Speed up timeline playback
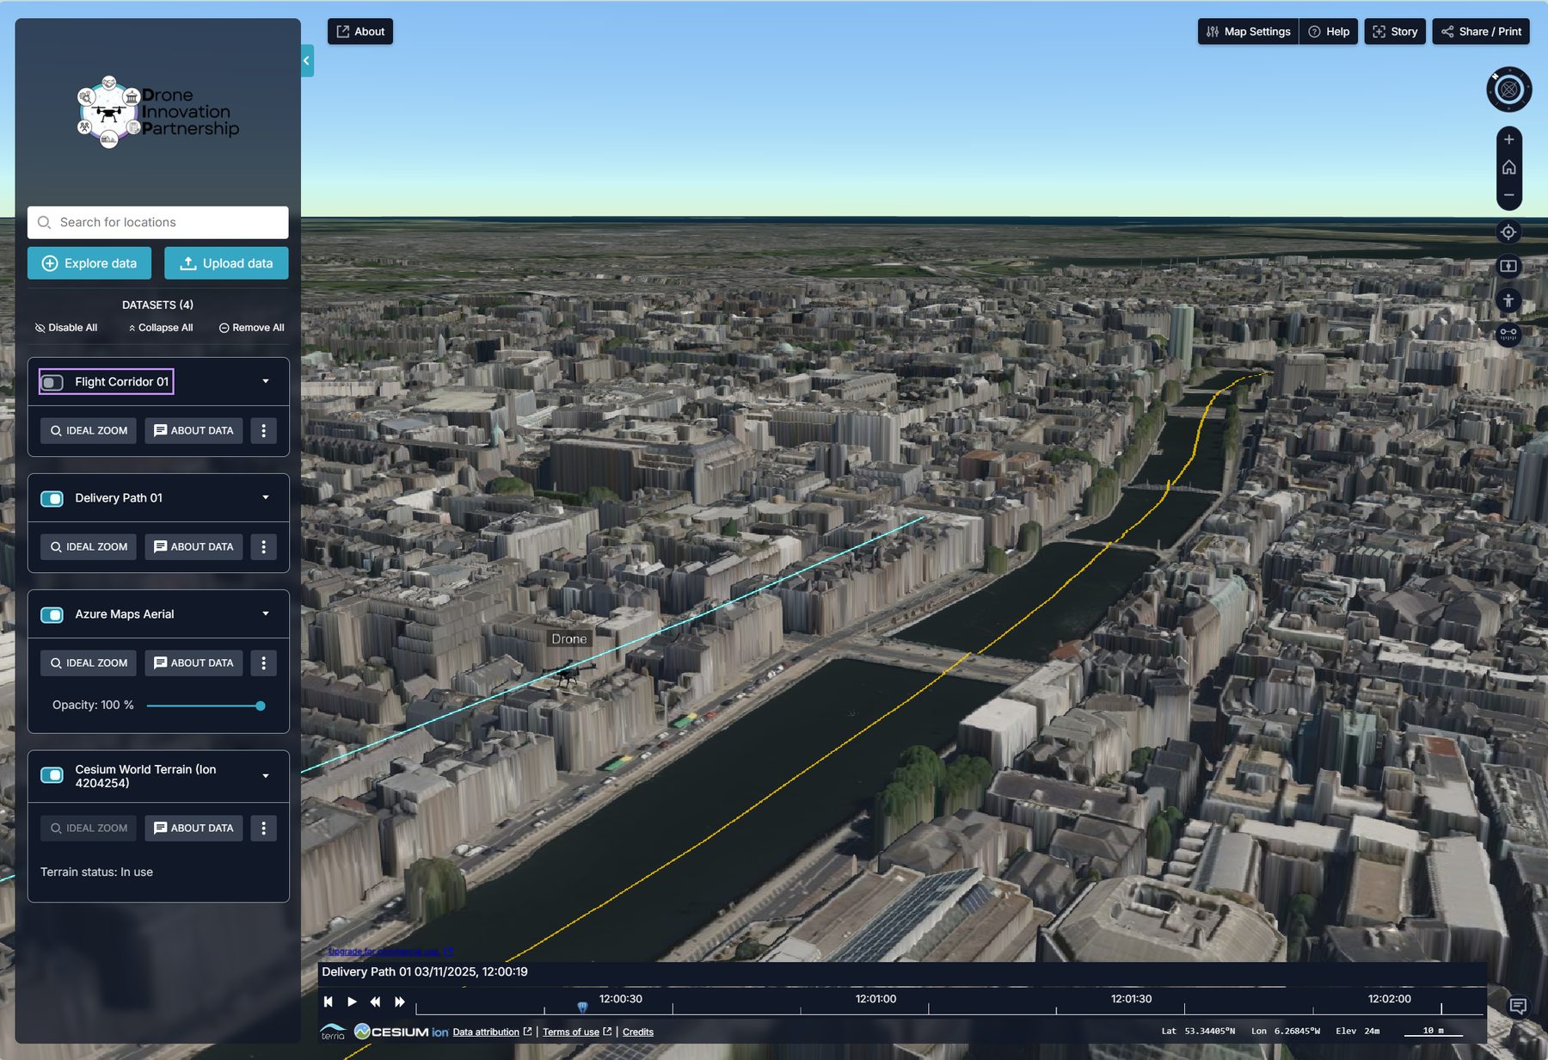Viewport: 1548px width, 1060px height. (399, 1001)
